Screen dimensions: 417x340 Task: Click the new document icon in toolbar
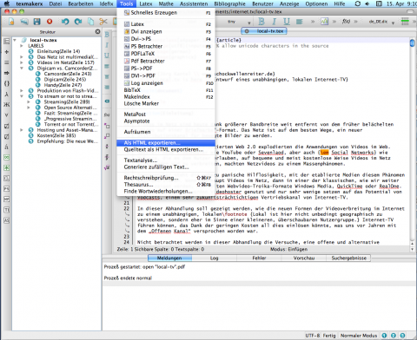11,22
